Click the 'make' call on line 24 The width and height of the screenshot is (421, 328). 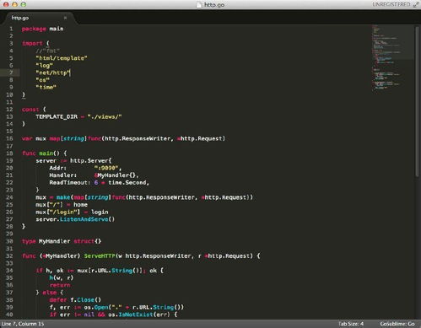coord(63,197)
